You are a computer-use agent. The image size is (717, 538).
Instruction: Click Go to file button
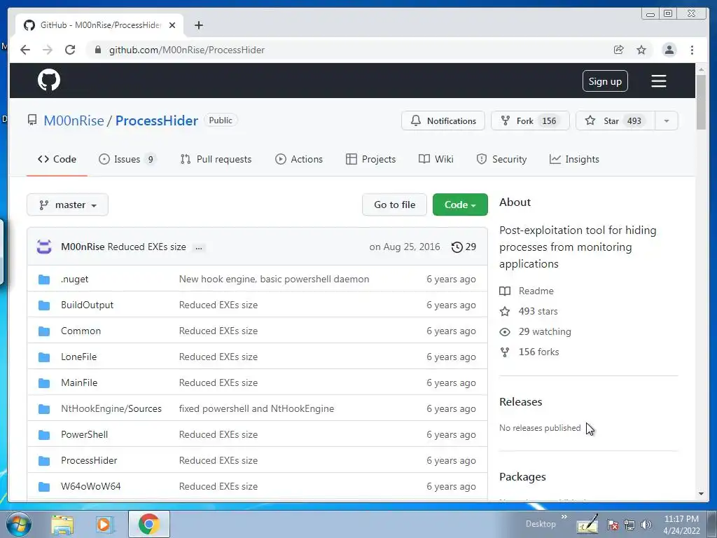[395, 205]
